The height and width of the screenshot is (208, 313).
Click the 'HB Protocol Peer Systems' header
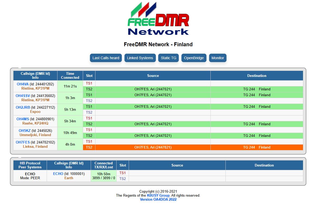[x=30, y=165]
